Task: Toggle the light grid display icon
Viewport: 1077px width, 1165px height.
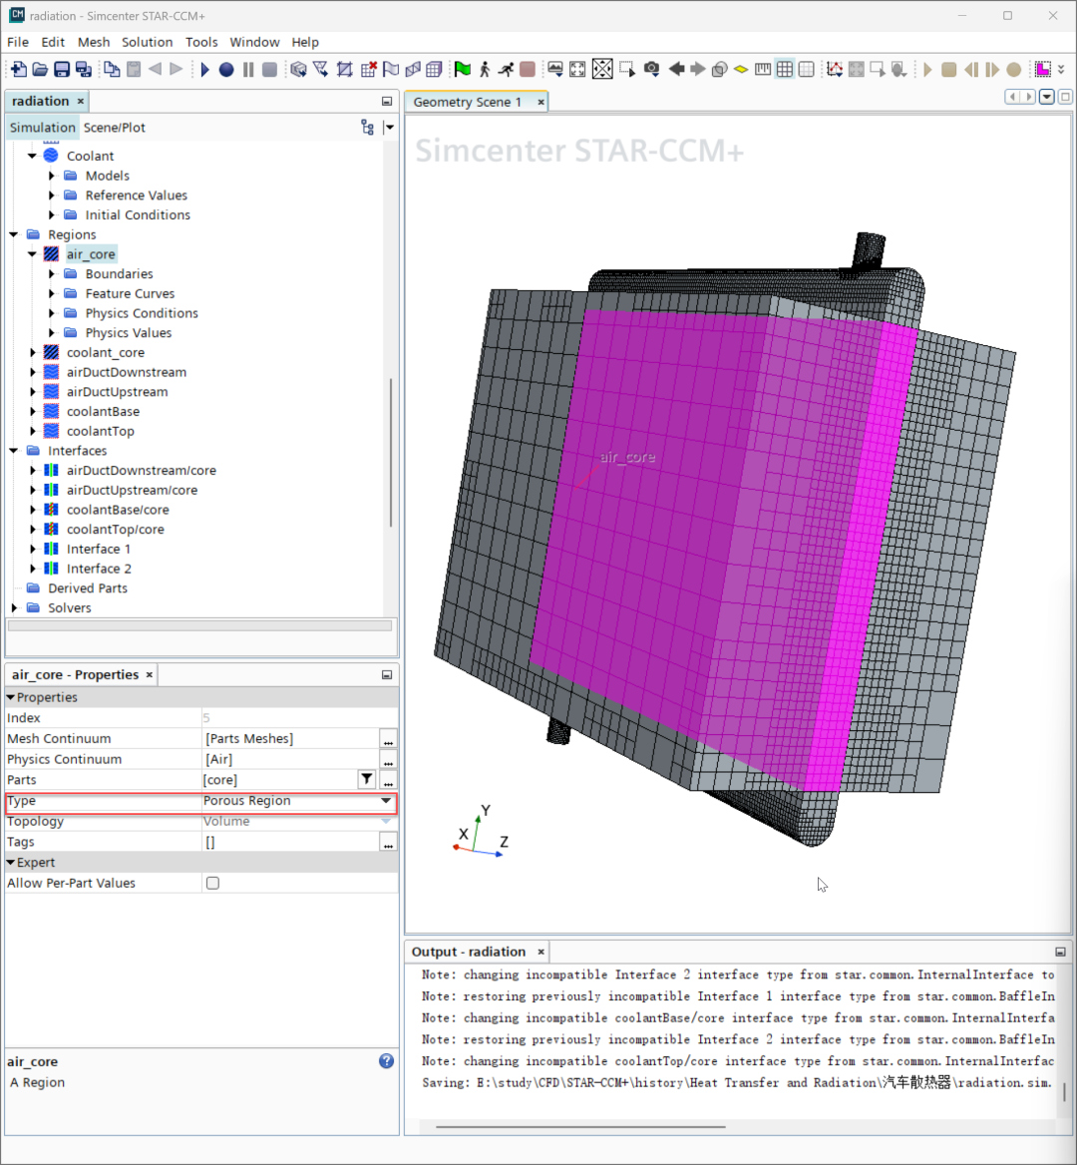Action: pos(806,70)
